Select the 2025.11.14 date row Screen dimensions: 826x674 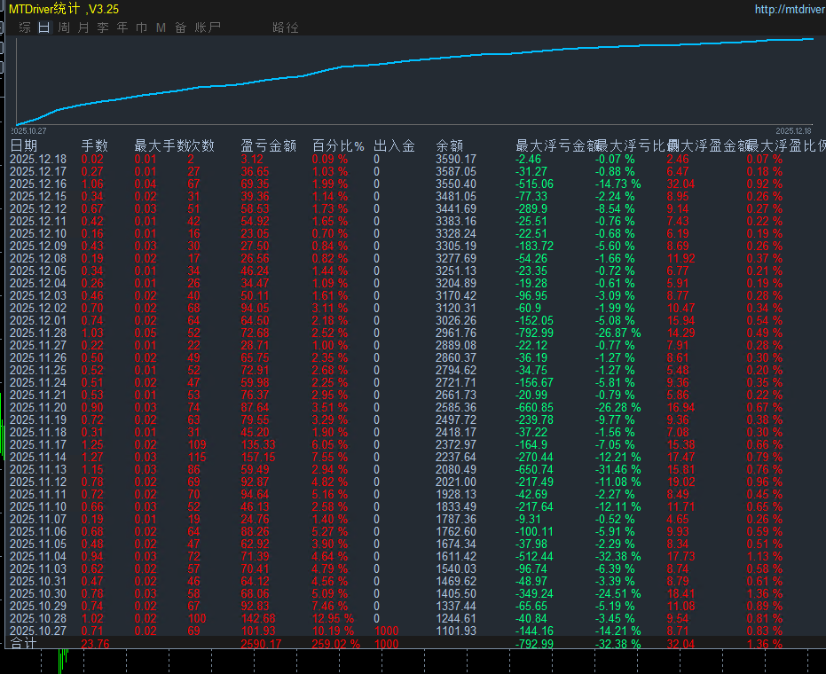[x=38, y=457]
